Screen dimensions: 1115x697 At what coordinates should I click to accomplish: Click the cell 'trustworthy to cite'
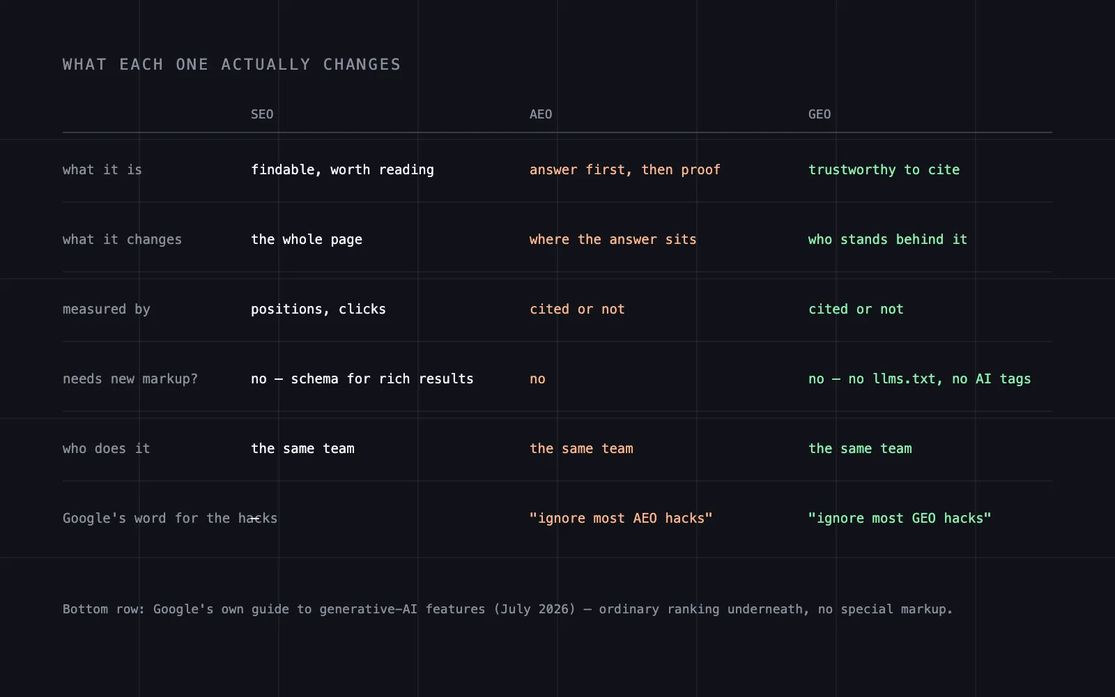coord(884,169)
